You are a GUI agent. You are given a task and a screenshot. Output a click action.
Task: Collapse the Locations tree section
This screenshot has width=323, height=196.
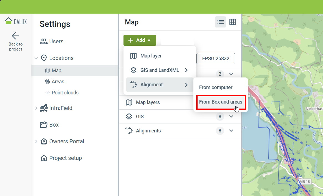pyautogui.click(x=36, y=58)
